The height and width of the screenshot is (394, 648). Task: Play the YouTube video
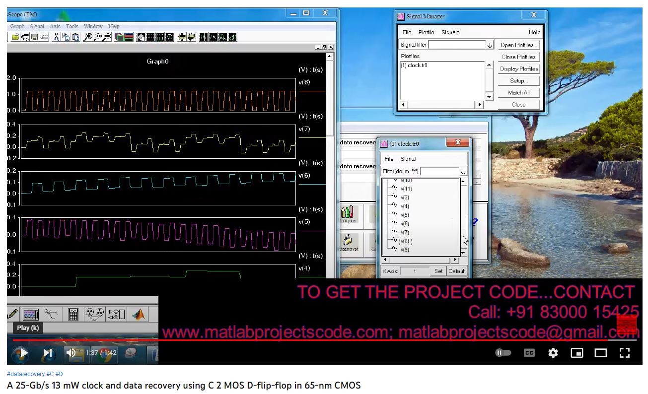(x=23, y=353)
